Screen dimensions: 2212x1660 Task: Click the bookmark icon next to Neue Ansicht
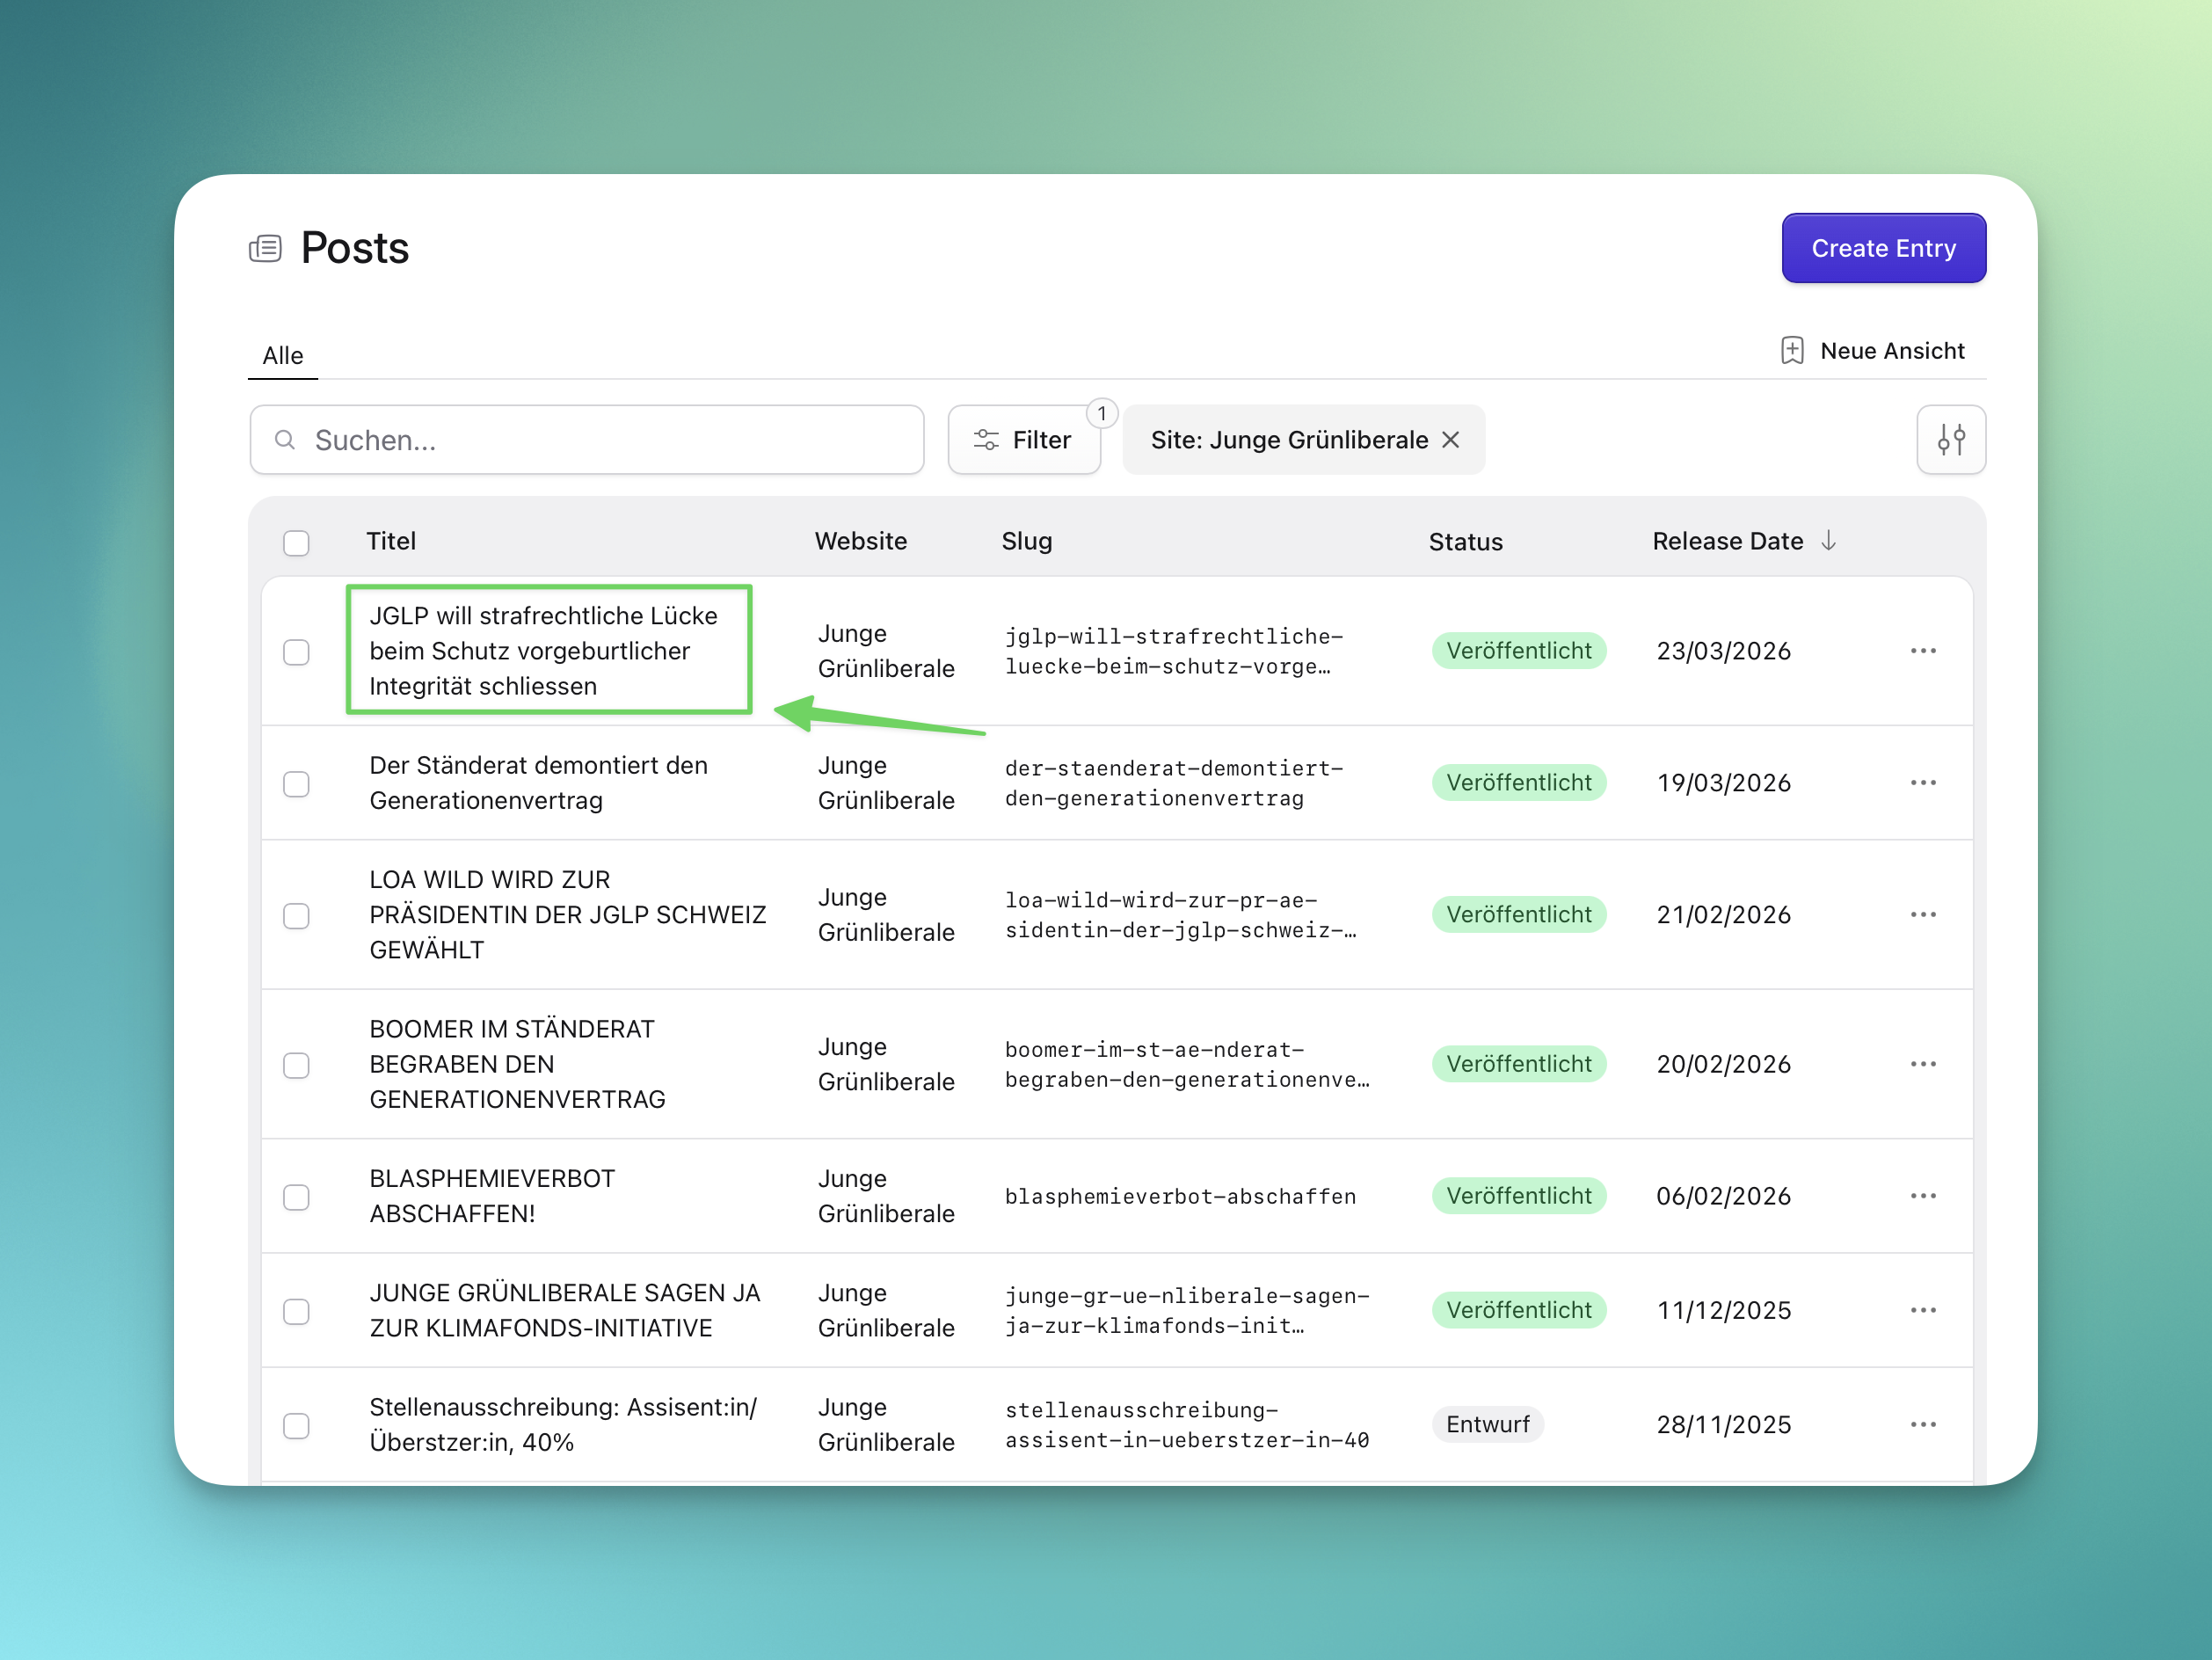point(1792,351)
